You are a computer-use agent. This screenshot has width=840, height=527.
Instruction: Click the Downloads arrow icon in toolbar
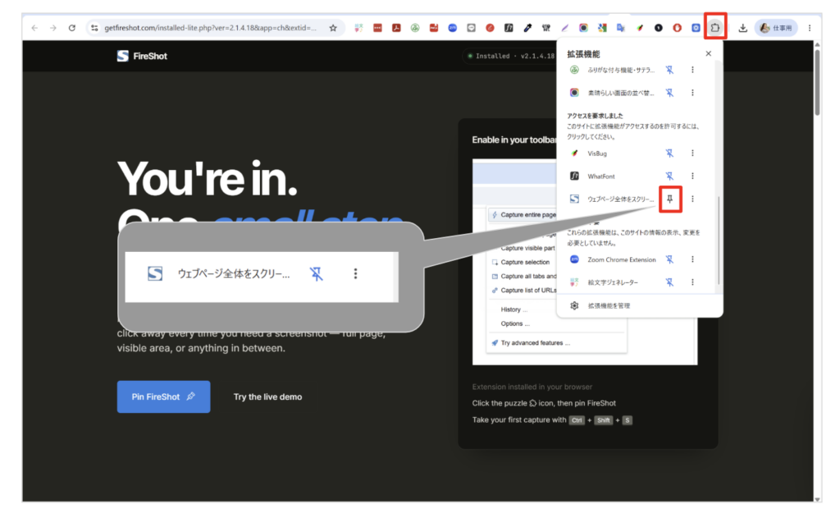[742, 28]
